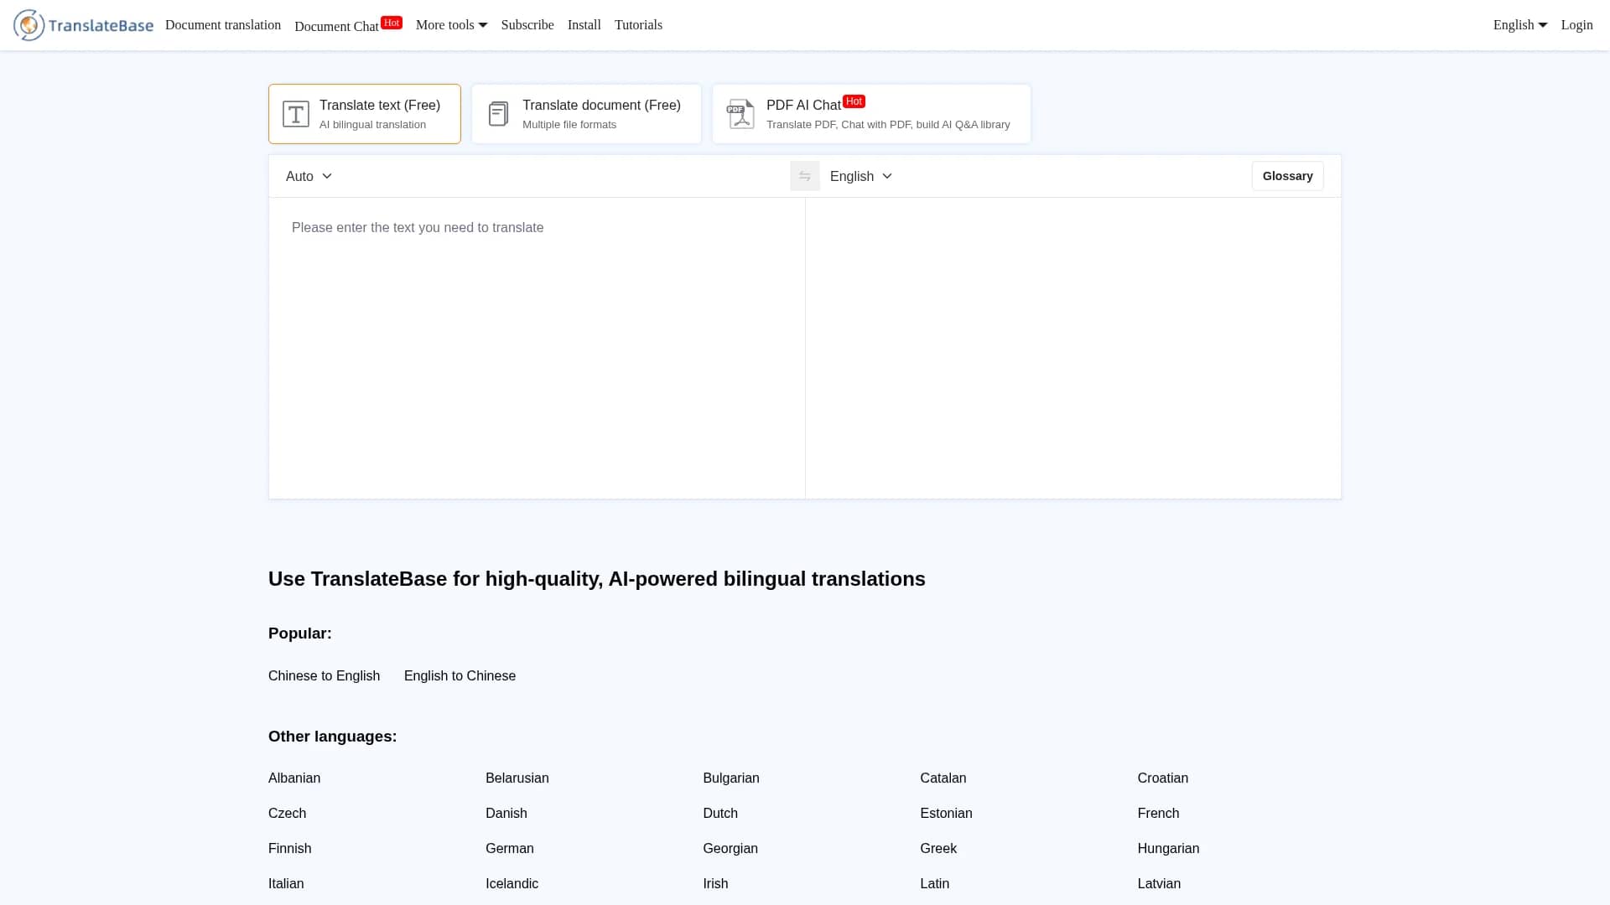Swap source and target languages

805,176
